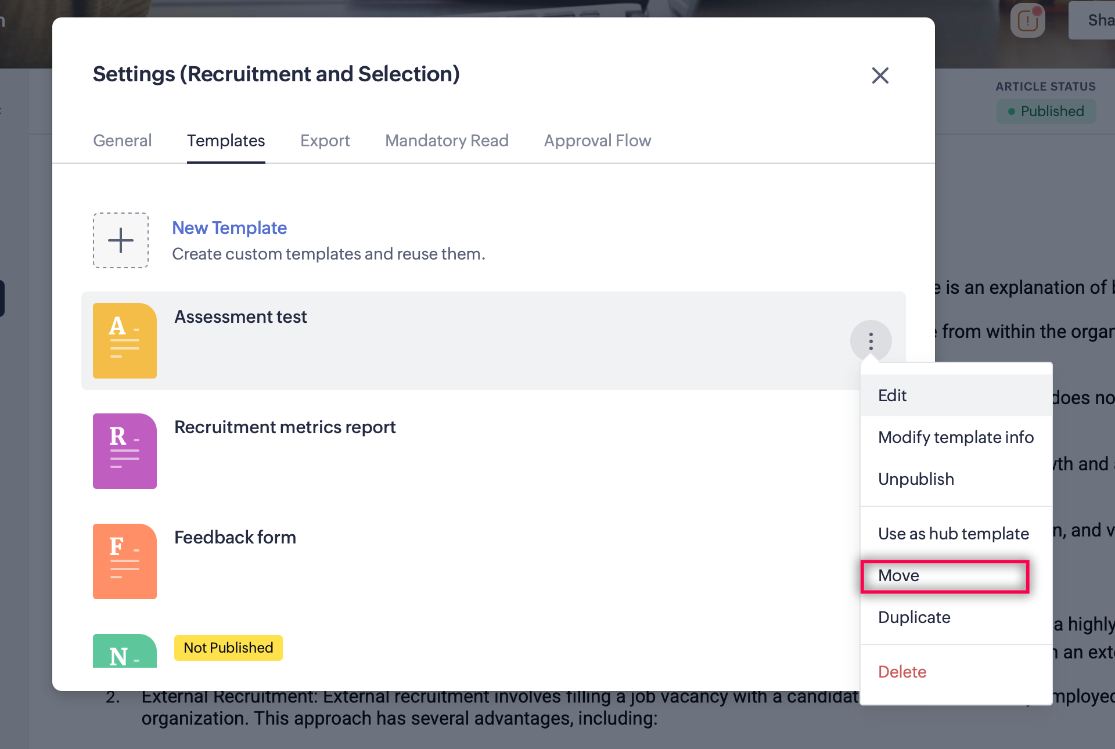
Task: Open the Approval Flow tab
Action: [597, 141]
